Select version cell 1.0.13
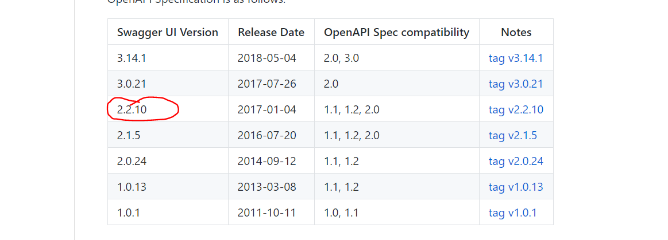This screenshot has width=668, height=240. pyautogui.click(x=168, y=187)
